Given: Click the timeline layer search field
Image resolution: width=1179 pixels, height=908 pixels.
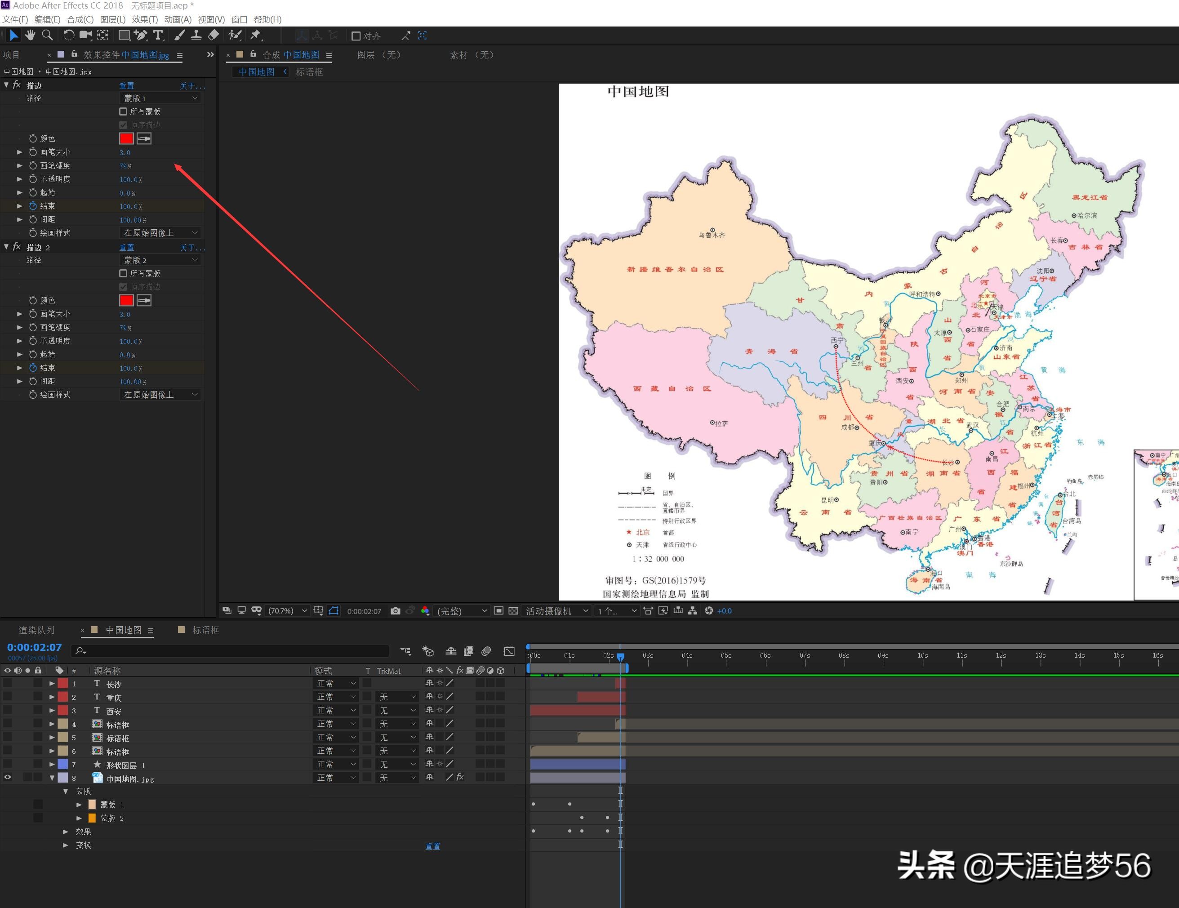Looking at the screenshot, I should 232,651.
